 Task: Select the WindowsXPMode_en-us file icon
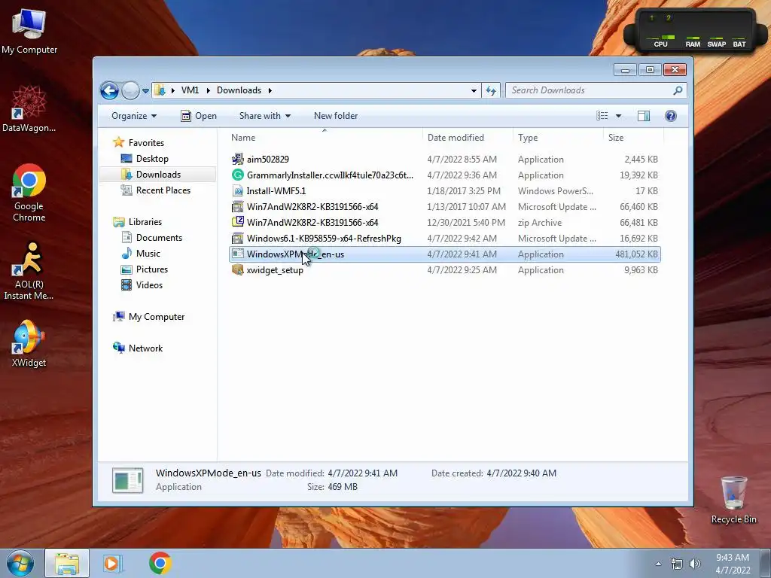tap(237, 254)
